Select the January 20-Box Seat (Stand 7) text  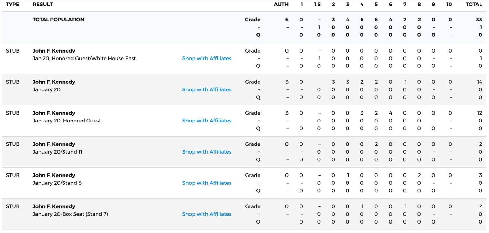70,214
